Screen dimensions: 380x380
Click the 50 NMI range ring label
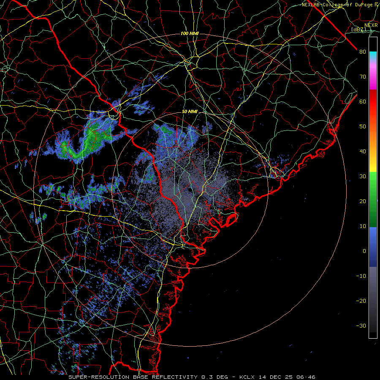pos(190,112)
